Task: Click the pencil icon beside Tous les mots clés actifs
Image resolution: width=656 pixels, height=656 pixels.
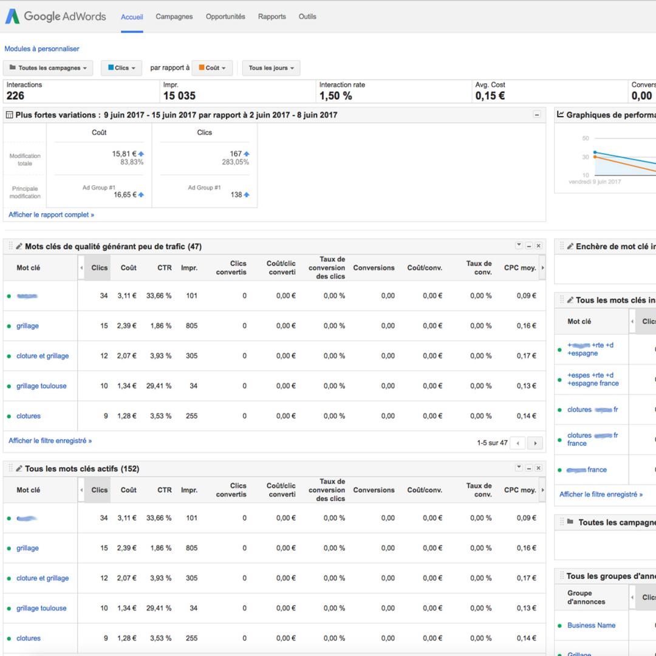Action: click(19, 468)
